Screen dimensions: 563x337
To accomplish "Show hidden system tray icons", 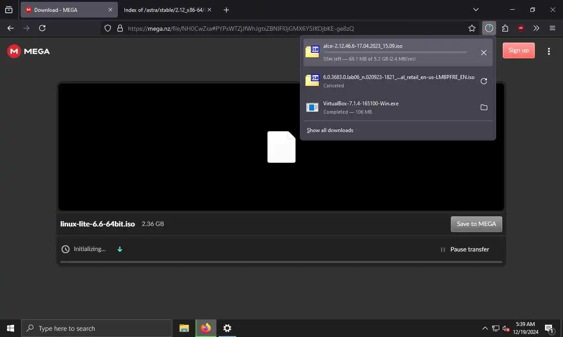I will [x=485, y=328].
